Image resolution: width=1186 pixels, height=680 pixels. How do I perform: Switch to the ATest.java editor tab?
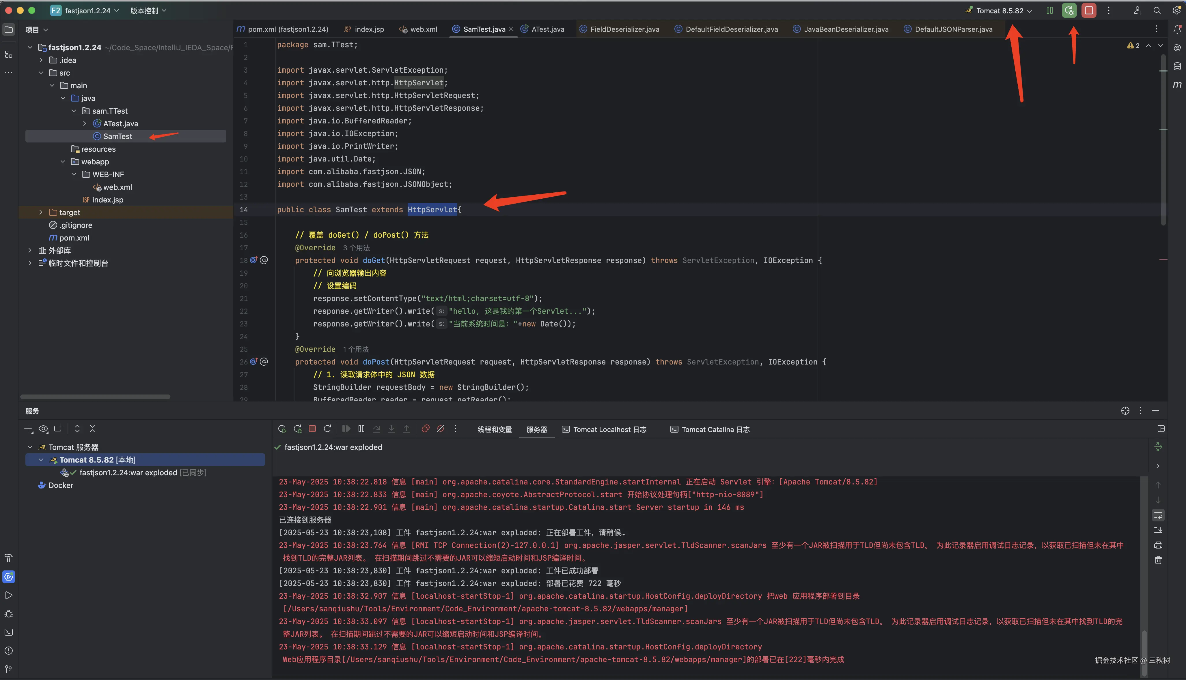[547, 29]
